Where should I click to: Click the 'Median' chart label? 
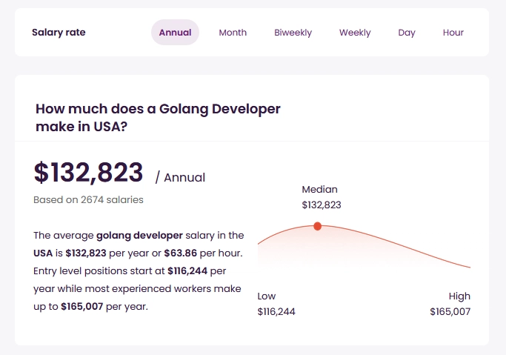click(x=319, y=190)
